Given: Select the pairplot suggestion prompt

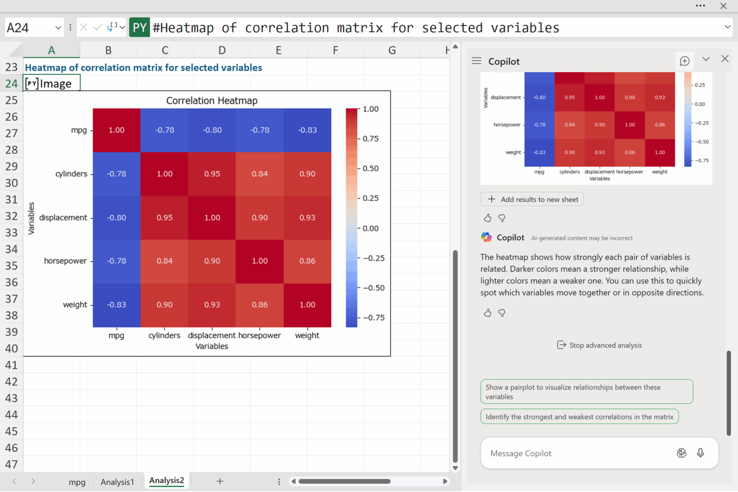Looking at the screenshot, I should pyautogui.click(x=587, y=392).
